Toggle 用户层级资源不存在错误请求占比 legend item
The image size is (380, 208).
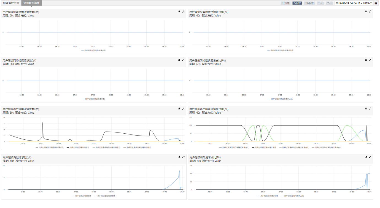coord(234,148)
